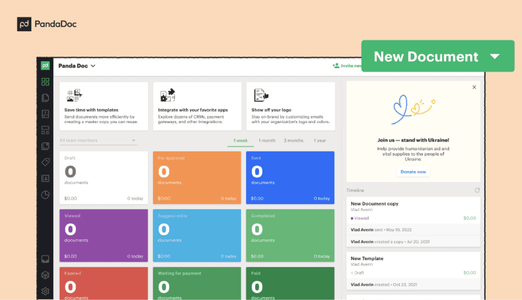Open the white Draft documents tile
This screenshot has height=300, width=522.
104,177
